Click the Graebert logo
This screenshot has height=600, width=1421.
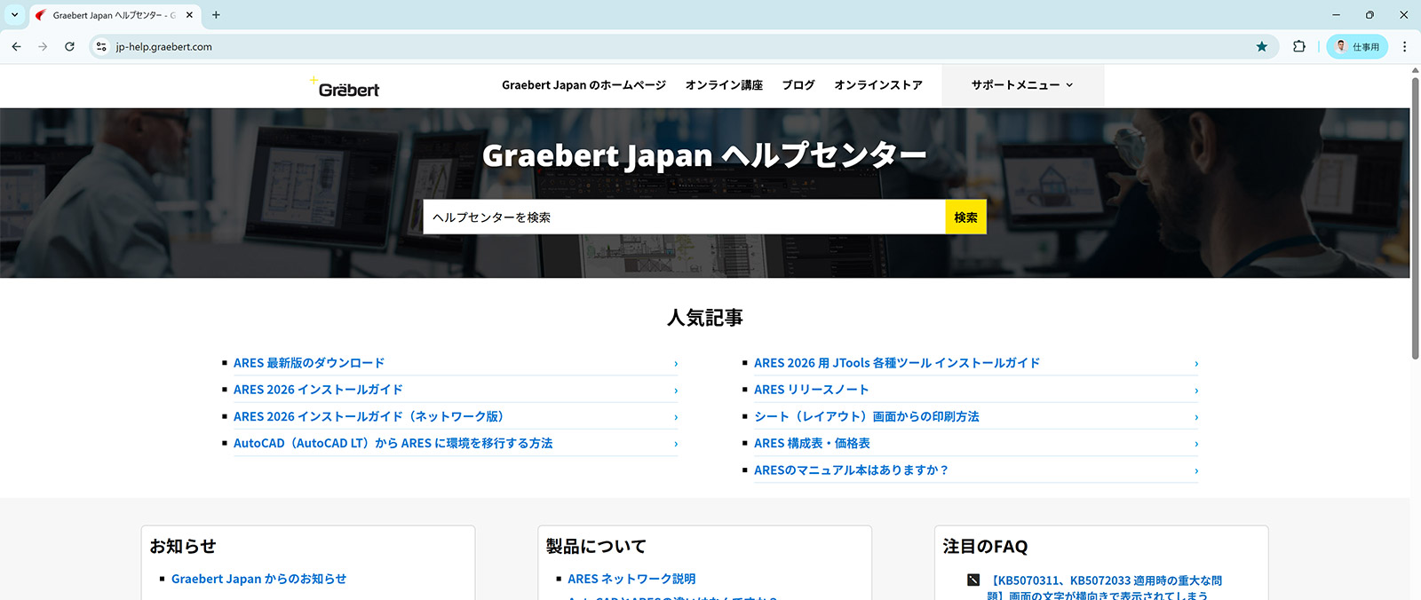coord(345,88)
